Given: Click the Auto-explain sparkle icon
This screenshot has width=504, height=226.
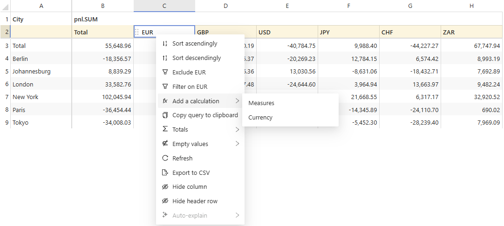Looking at the screenshot, I should coord(165,215).
